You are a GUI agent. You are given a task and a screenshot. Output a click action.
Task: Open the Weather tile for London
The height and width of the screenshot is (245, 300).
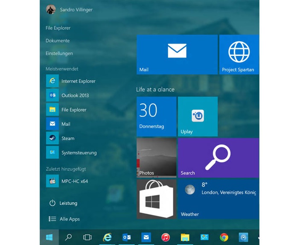(218, 199)
